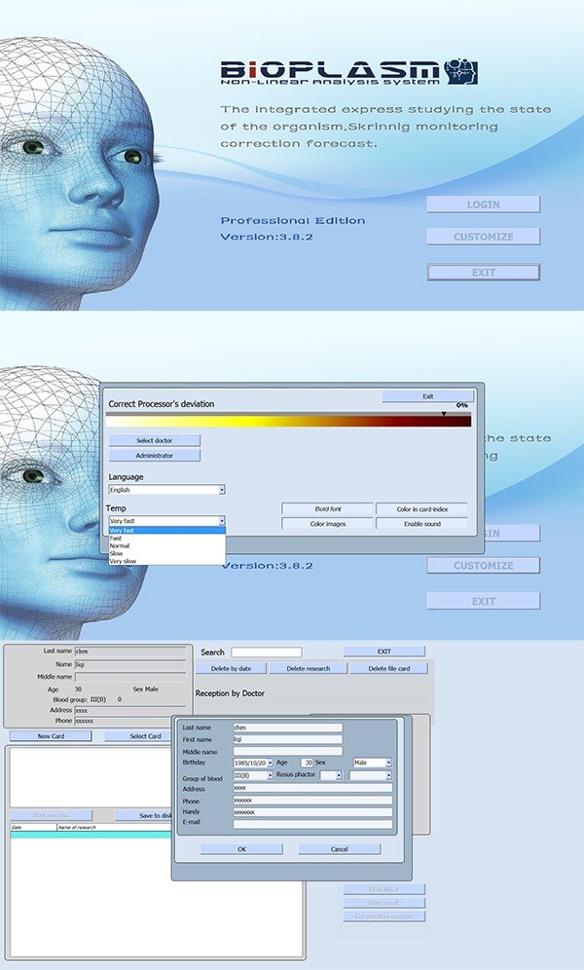Choose Fast in the Temp list
Image resolution: width=584 pixels, height=970 pixels.
[166, 539]
